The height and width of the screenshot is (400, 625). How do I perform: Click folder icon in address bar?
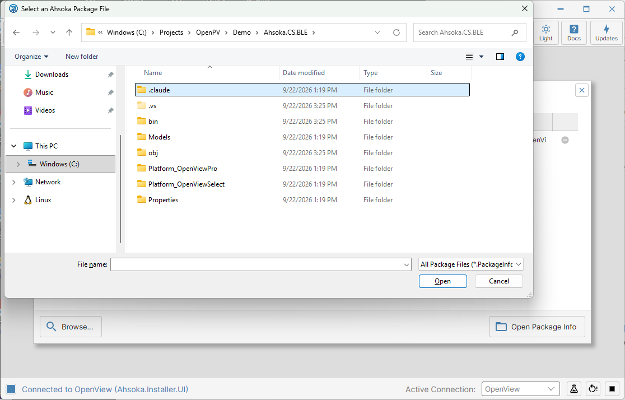91,32
